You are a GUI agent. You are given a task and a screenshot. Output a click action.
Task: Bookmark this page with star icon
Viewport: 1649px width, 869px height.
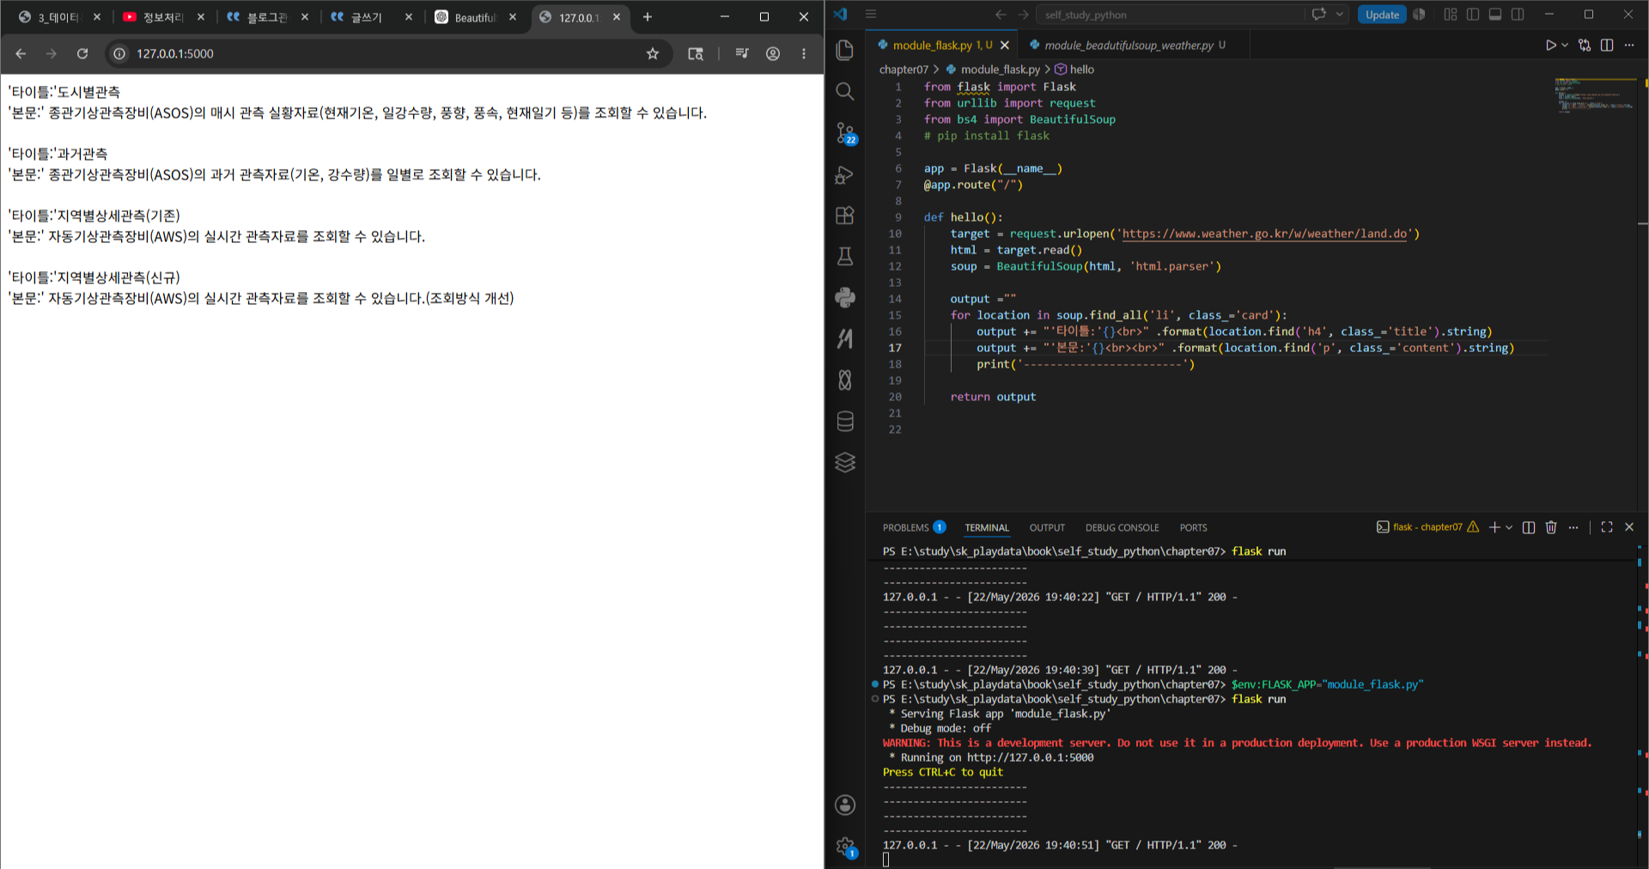click(x=653, y=53)
